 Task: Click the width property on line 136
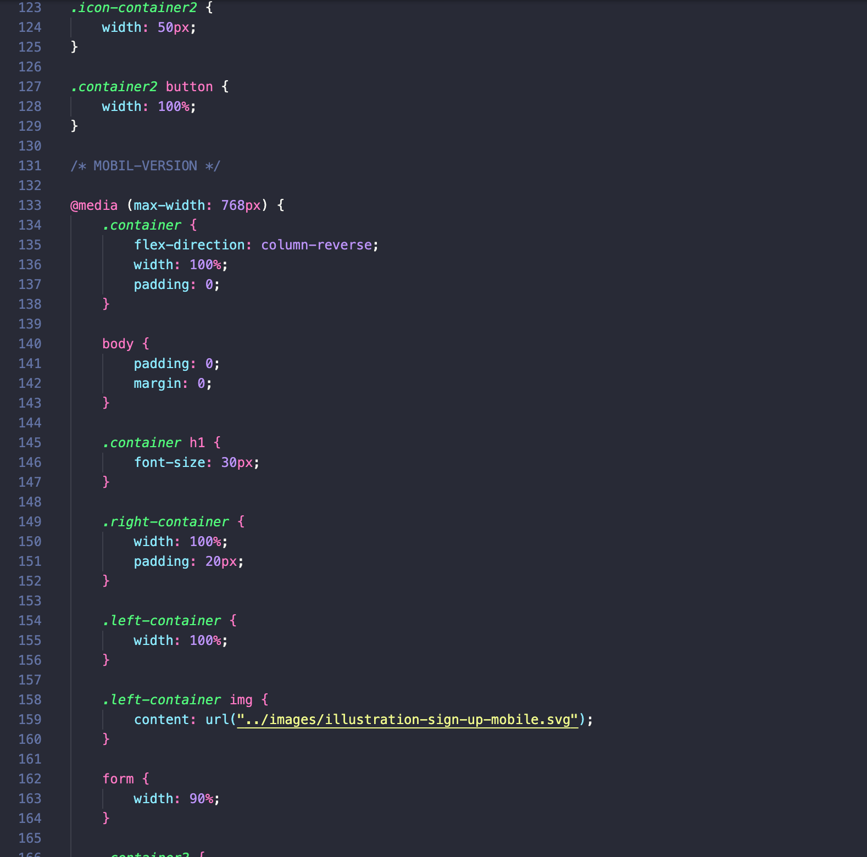[153, 265]
